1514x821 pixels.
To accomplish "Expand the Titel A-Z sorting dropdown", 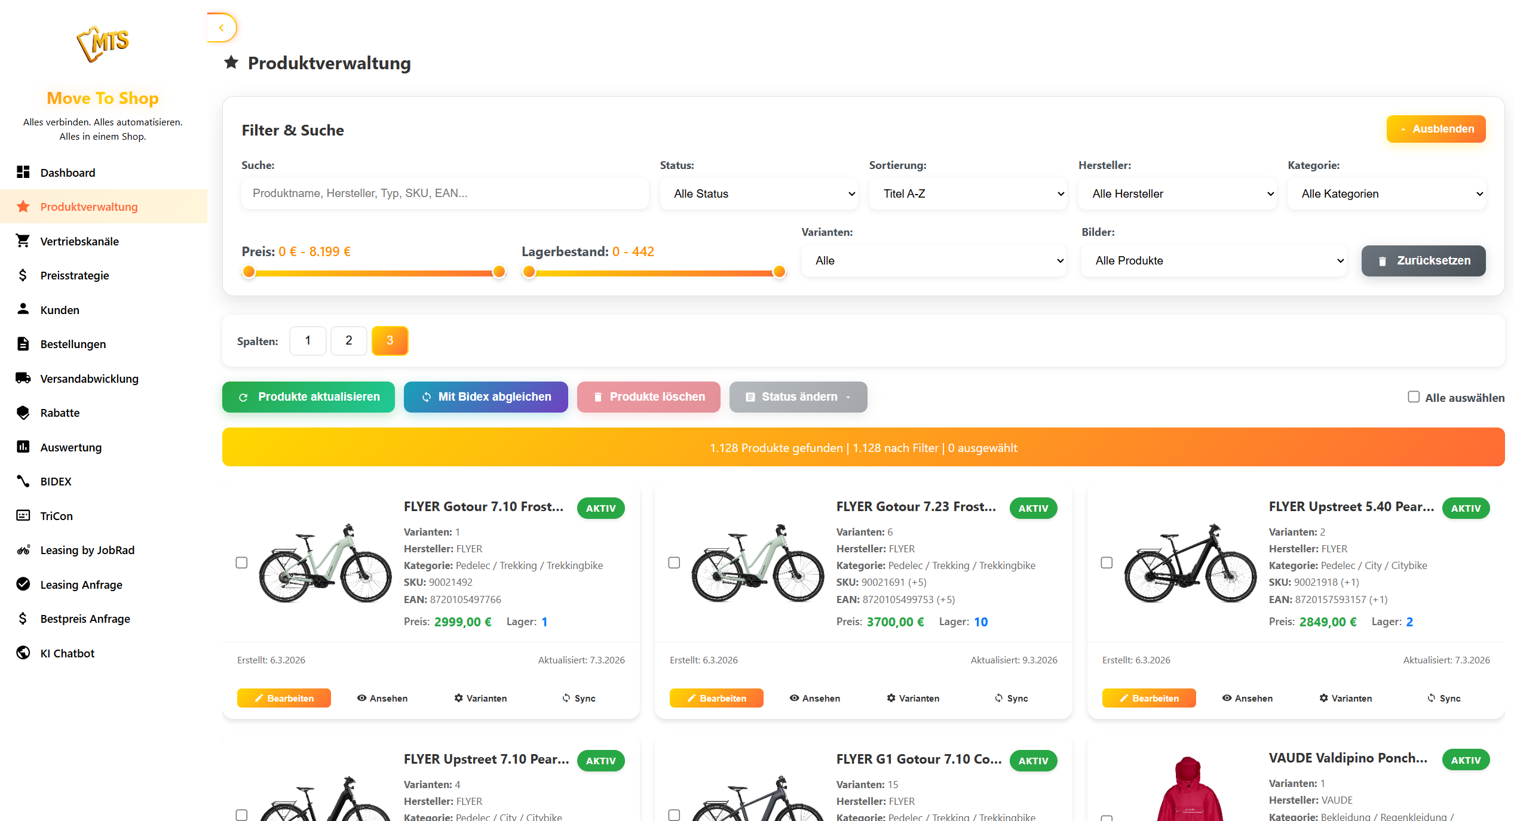I will [968, 193].
